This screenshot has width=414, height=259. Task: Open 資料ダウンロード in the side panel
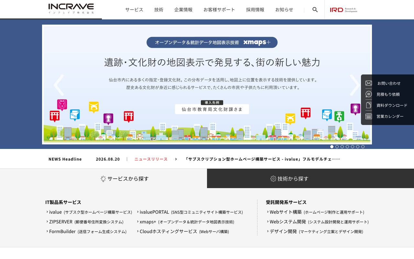click(x=392, y=105)
